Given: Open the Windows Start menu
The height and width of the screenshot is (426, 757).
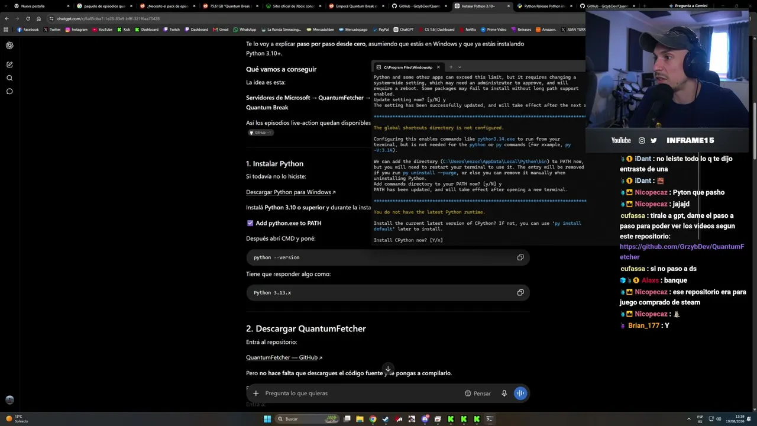Looking at the screenshot, I should click(267, 419).
